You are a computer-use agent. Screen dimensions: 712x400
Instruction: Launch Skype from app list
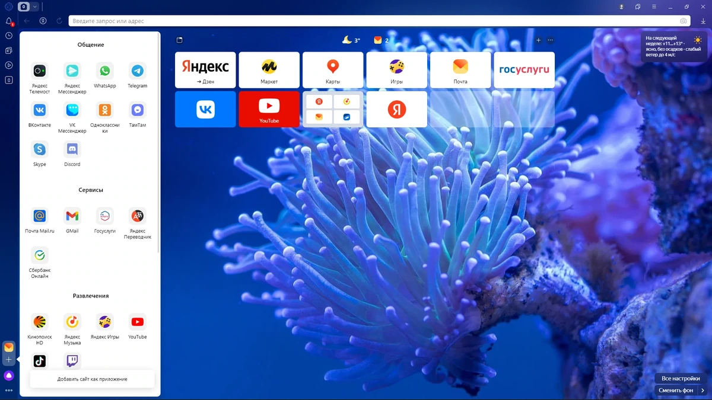[40, 153]
